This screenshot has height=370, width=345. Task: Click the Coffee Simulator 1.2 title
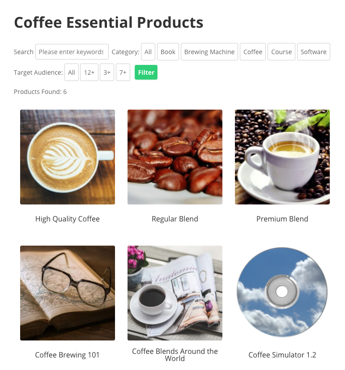(x=282, y=355)
